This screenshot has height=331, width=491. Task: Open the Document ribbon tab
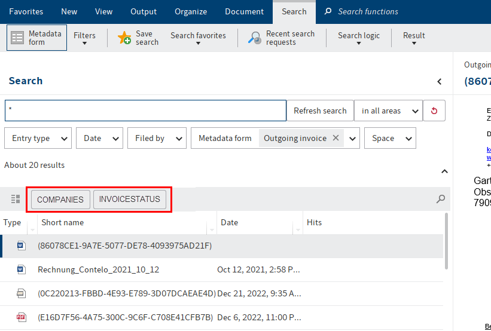[x=244, y=11]
